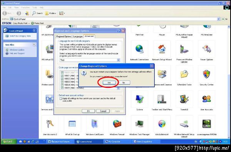The image size is (231, 152).
Task: Open the Help menu
Action: click(x=42, y=7)
